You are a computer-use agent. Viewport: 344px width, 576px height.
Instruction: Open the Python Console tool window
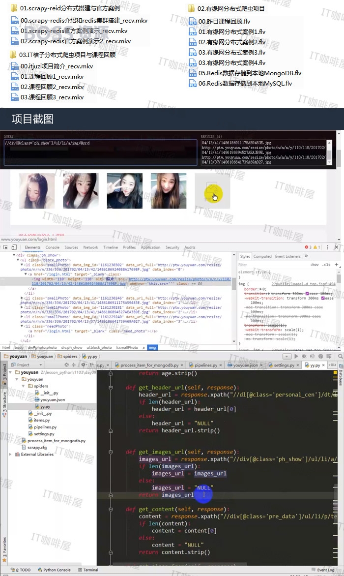tap(54, 570)
